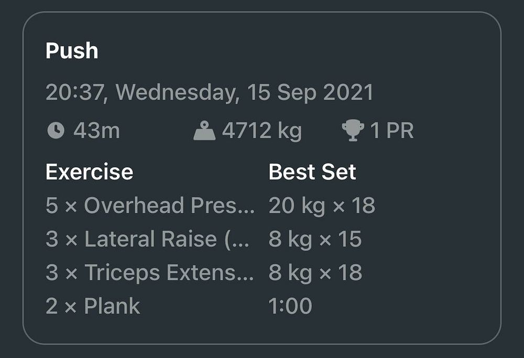Click the Best Set column header
This screenshot has width=524, height=358.
[312, 172]
